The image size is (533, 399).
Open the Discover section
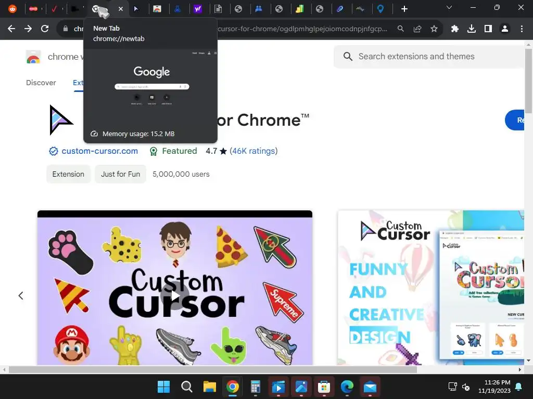[41, 83]
